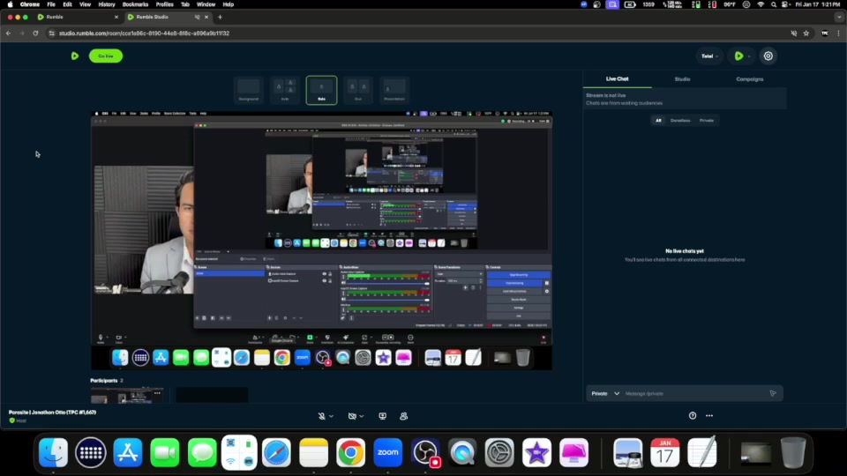Filter the chat by Donations
Image resolution: width=847 pixels, height=476 pixels.
tap(680, 120)
